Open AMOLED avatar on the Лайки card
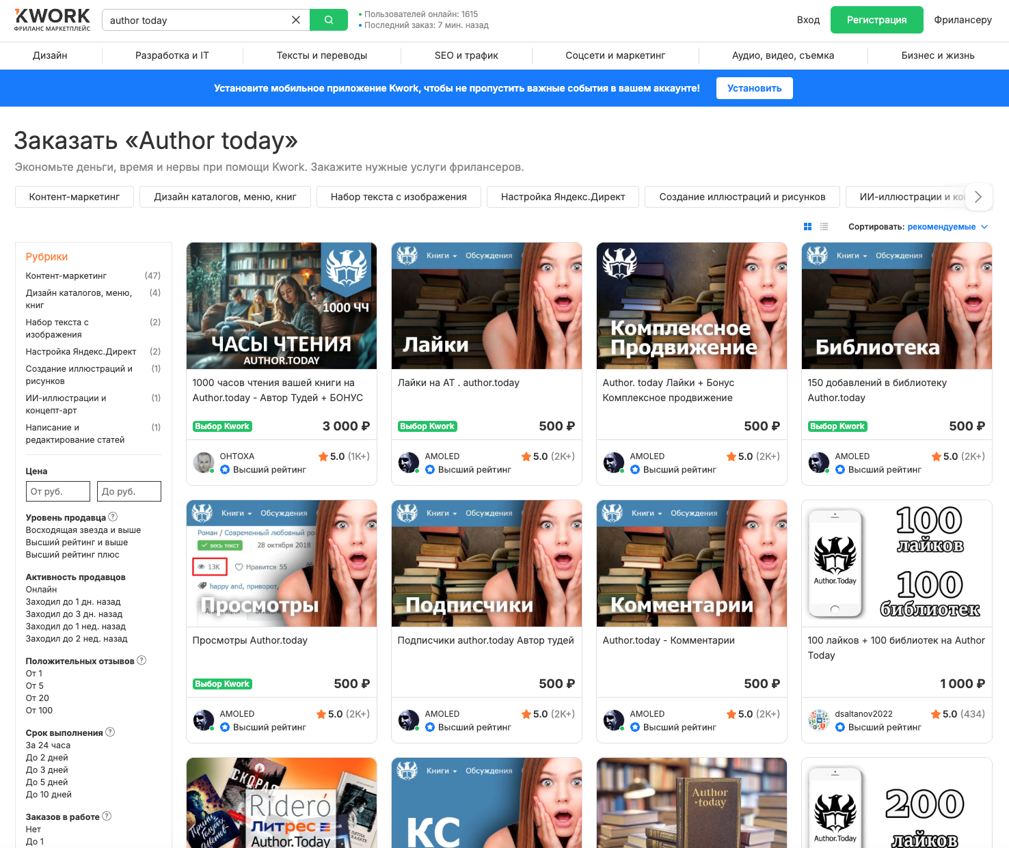This screenshot has height=848, width=1009. 409,463
